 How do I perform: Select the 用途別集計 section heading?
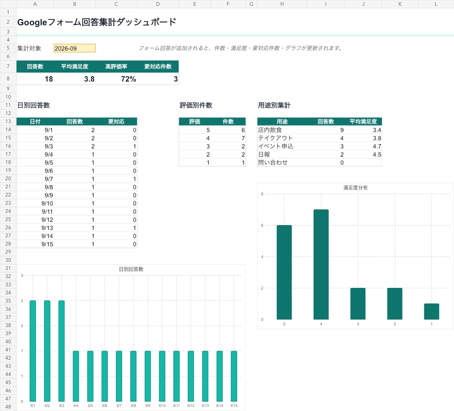(274, 105)
